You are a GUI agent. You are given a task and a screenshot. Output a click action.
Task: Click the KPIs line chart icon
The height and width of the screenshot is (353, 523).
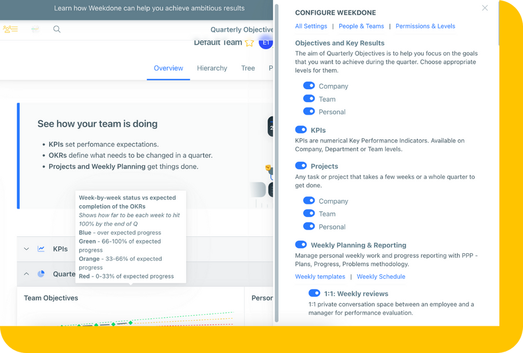point(41,249)
